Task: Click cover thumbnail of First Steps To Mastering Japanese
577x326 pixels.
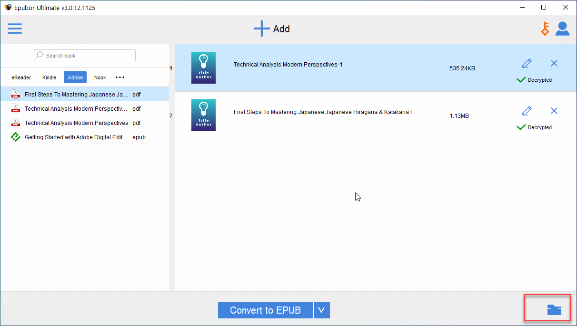Action: [x=203, y=115]
